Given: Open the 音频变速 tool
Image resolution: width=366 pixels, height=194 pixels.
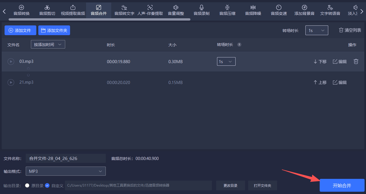Looking at the screenshot, I should coord(279,10).
